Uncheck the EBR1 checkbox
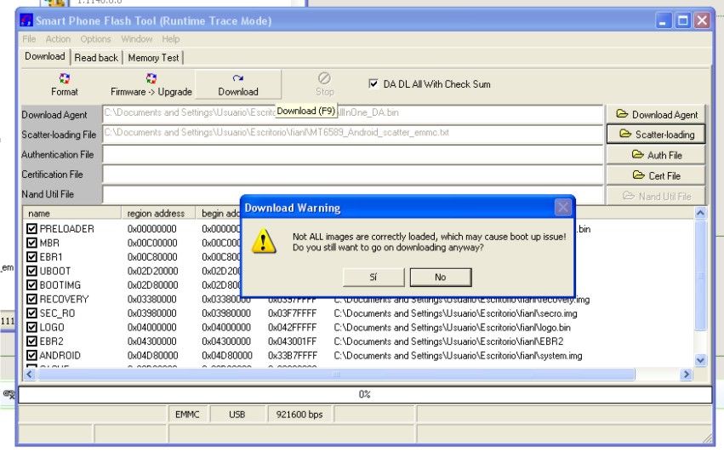 pyautogui.click(x=31, y=256)
